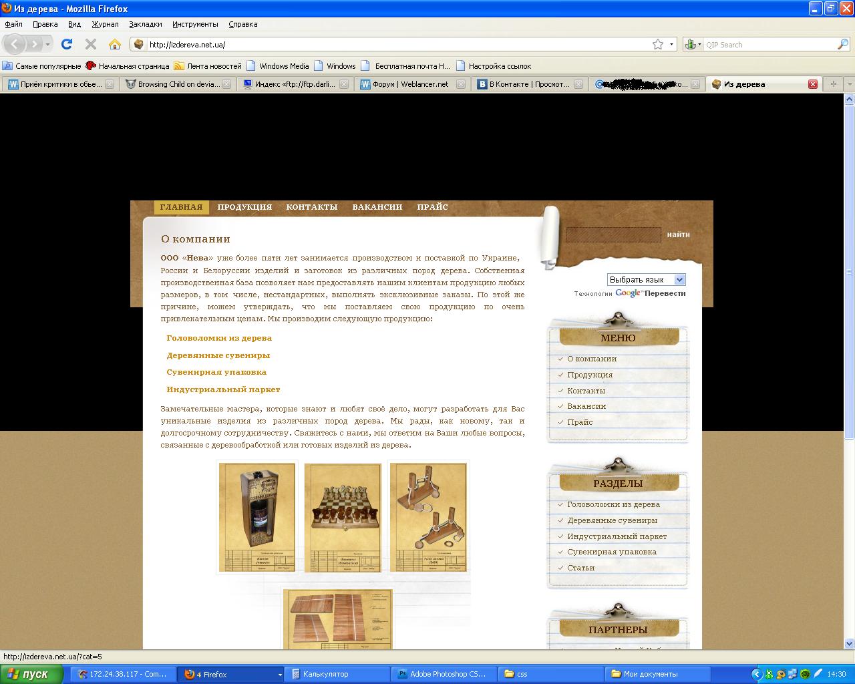Image resolution: width=855 pixels, height=684 pixels.
Task: Close the 'Из дерева' tab
Action: [813, 84]
